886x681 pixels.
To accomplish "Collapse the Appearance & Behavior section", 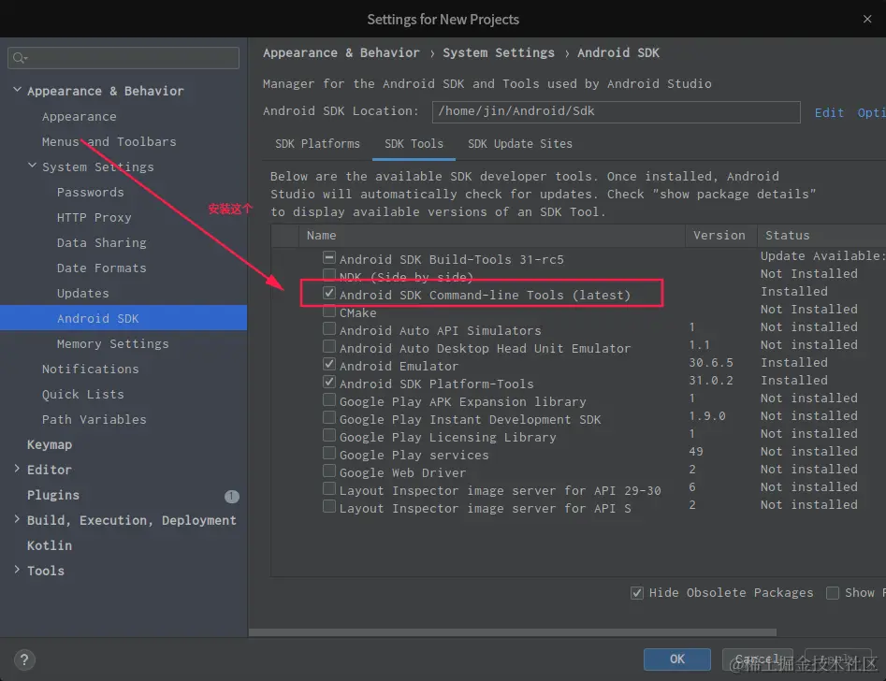I will [x=17, y=91].
